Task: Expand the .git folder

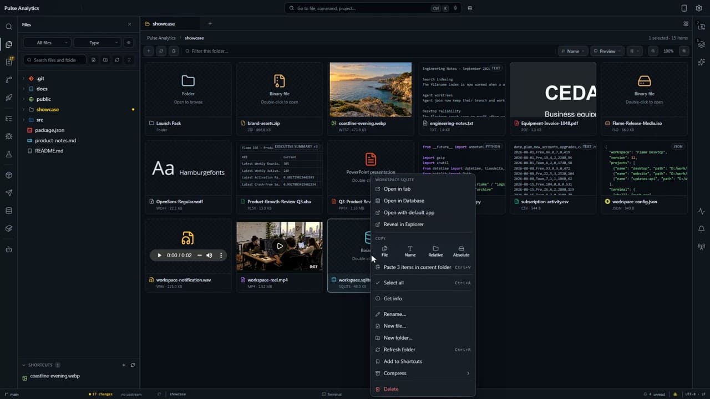Action: click(x=24, y=79)
